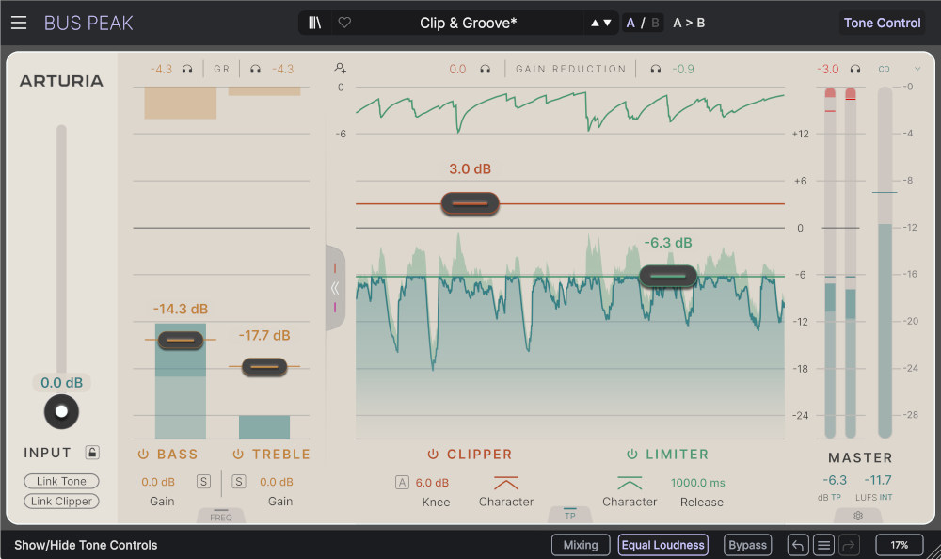The image size is (941, 559).
Task: Listen to master output via headphone icon
Action: pyautogui.click(x=855, y=69)
